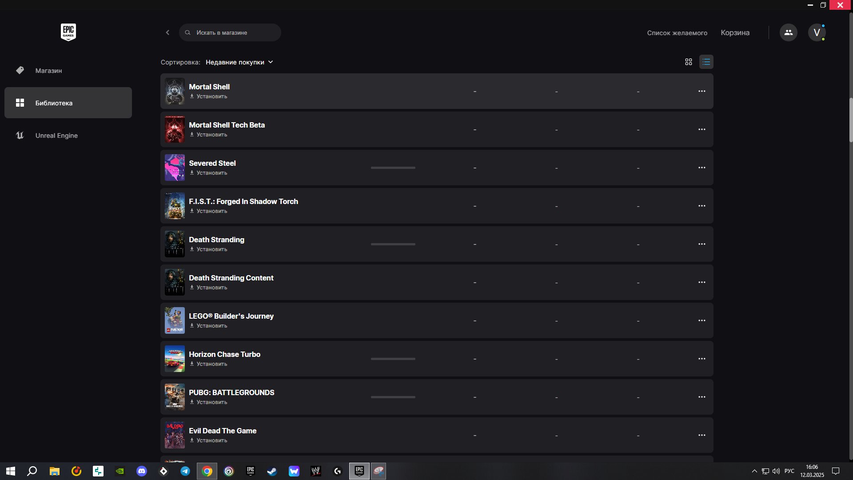
Task: Install Evil Dead The Game
Action: 208,440
